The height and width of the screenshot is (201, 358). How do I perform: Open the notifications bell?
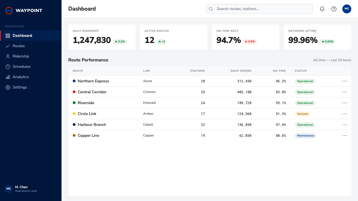coord(322,9)
